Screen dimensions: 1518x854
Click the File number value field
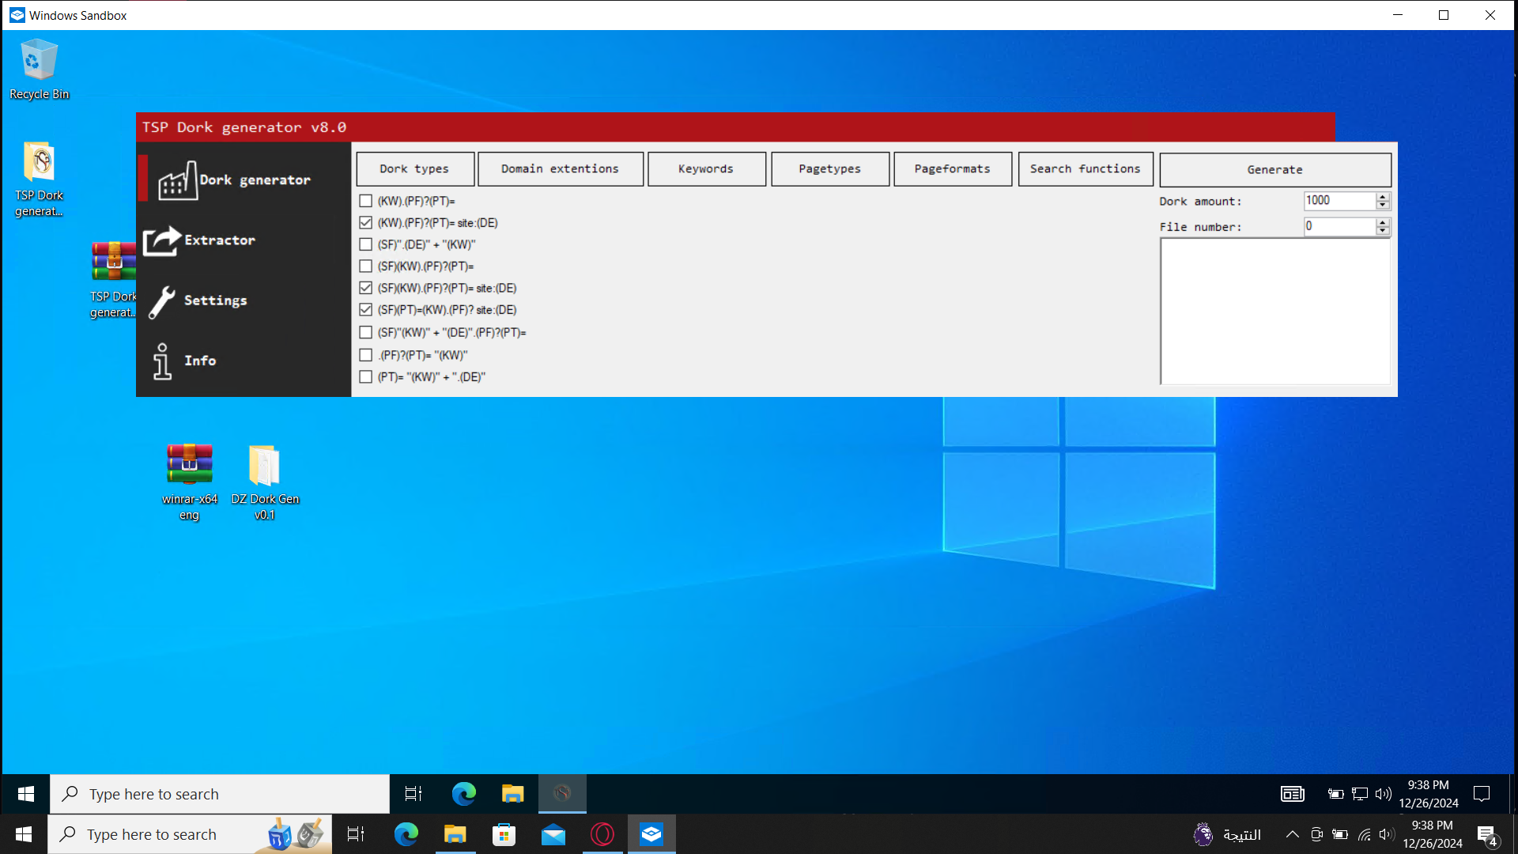click(x=1339, y=226)
